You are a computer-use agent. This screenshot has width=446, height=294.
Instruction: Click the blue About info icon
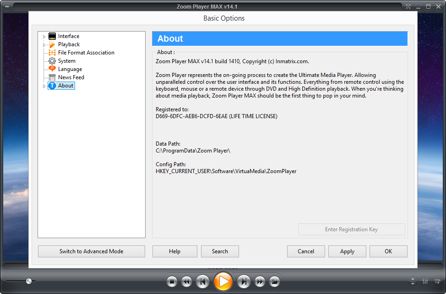click(x=52, y=86)
